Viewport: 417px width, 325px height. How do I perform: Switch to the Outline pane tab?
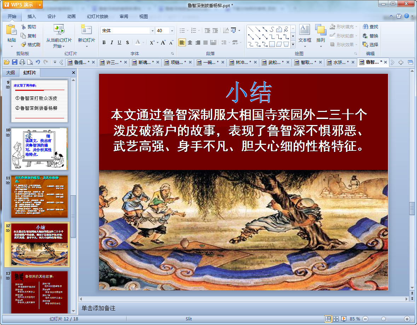(11, 72)
